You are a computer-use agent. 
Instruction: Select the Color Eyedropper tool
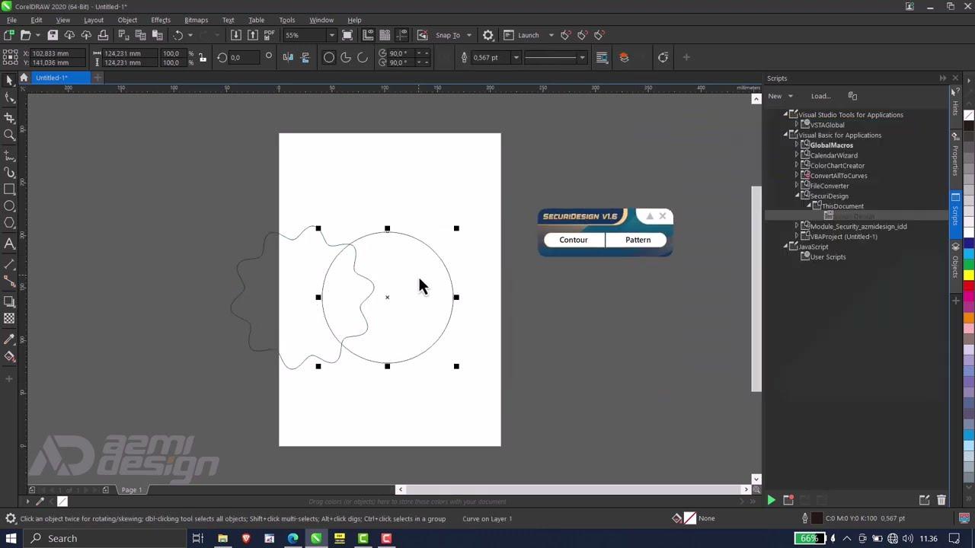[9, 339]
